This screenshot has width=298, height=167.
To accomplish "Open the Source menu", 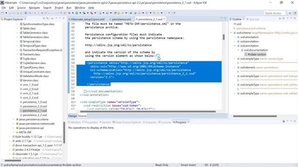I will [21, 8].
